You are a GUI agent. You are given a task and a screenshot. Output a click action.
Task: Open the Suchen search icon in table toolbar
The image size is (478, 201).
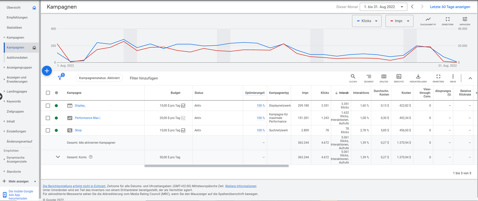coord(353,78)
